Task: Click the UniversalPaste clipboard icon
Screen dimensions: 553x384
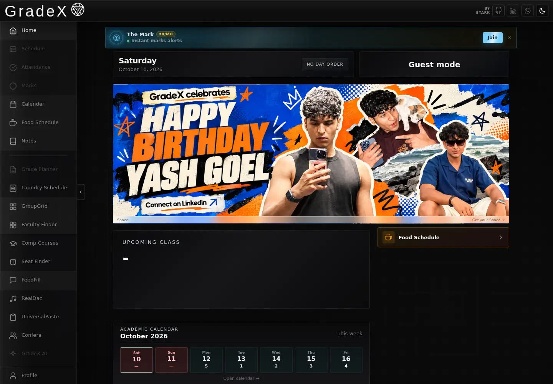Action: [13, 317]
